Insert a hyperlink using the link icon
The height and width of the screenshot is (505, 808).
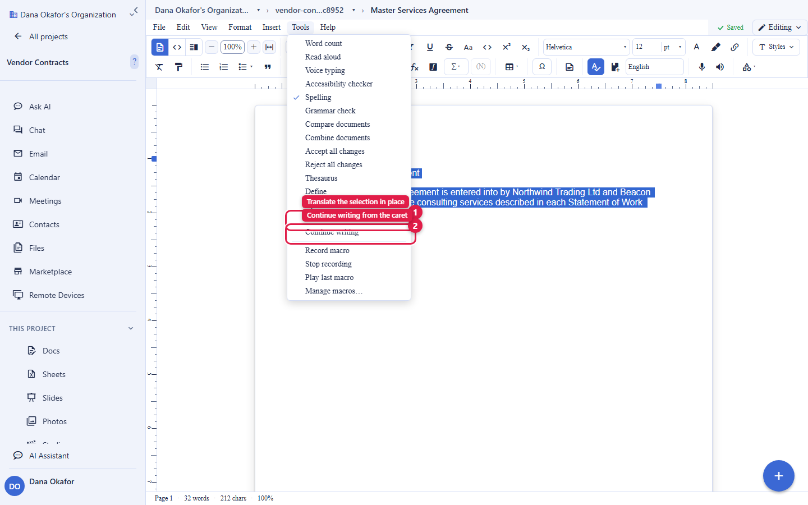tap(735, 47)
